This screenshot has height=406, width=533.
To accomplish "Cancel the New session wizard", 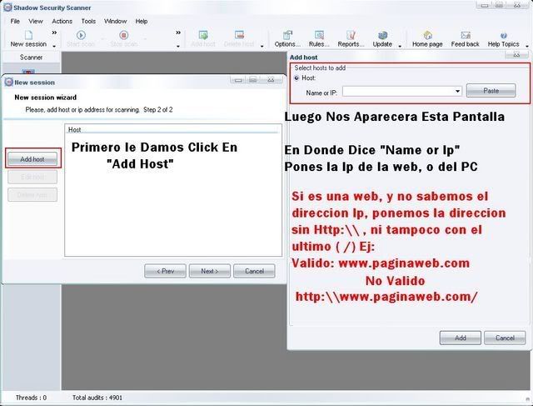I will tap(254, 271).
